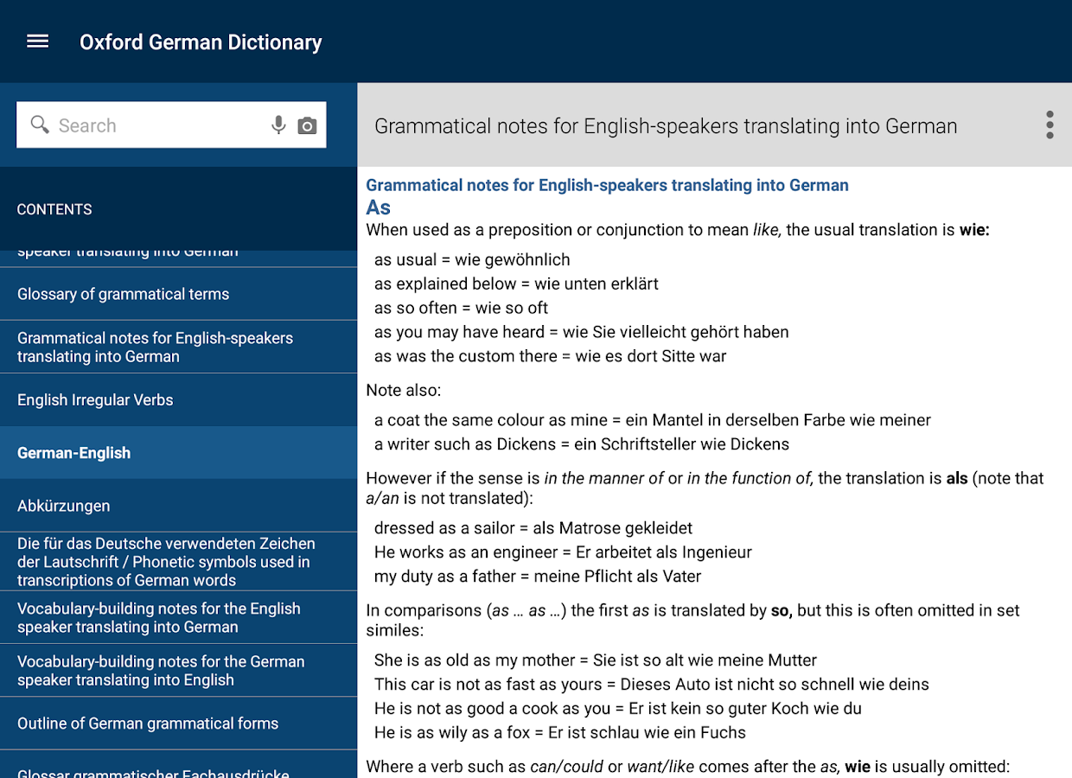Viewport: 1072px width, 778px height.
Task: Click 'dressed as a sailor' example
Action: [533, 528]
